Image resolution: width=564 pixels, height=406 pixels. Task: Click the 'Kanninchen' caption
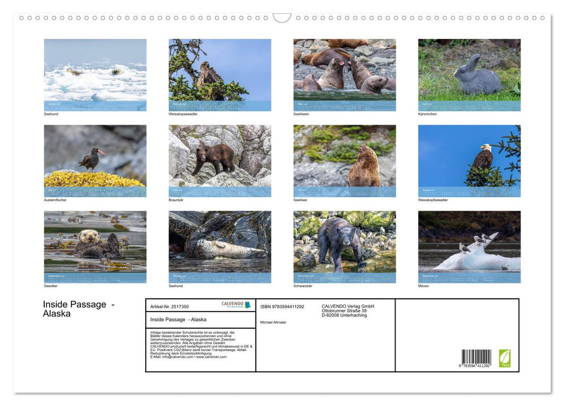click(428, 114)
